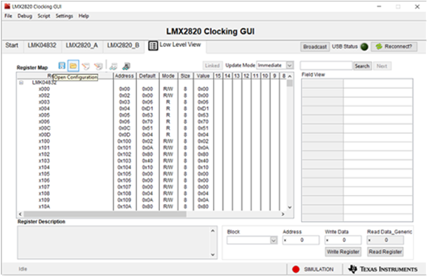Click the Write Data input field

[x=343, y=240]
